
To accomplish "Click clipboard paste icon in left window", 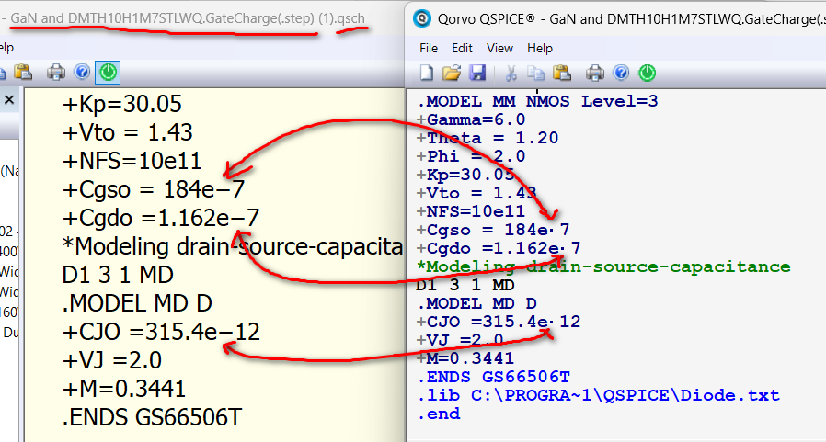I will coord(23,72).
